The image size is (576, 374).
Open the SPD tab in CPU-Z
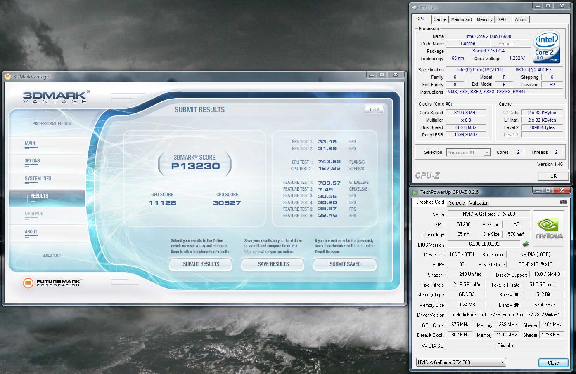[502, 19]
